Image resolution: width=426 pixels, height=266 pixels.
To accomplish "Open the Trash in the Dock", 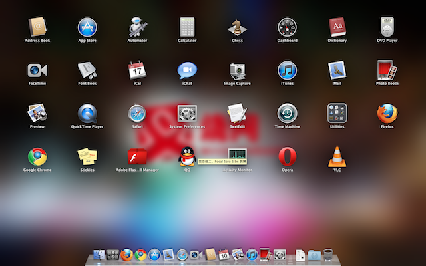I will 328,255.
